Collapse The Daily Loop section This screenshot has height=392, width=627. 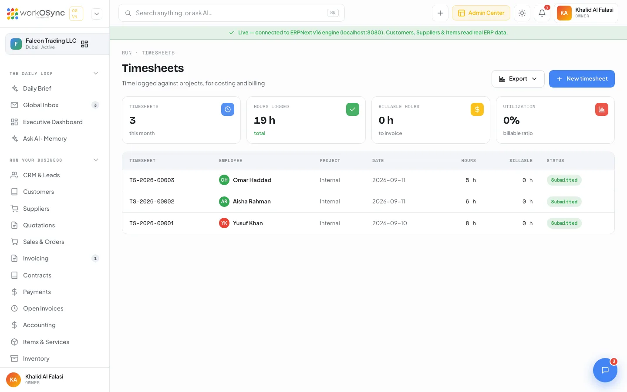[x=96, y=73]
